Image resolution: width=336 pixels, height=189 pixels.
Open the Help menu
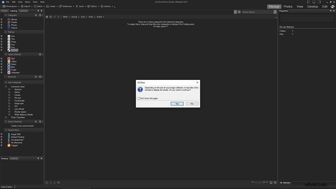pos(43,2)
